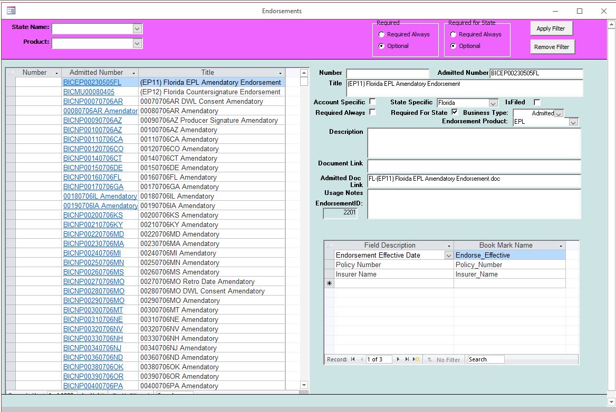Viewport: 616px width, 412px height.
Task: Select Required Always in Required group
Action: [381, 34]
